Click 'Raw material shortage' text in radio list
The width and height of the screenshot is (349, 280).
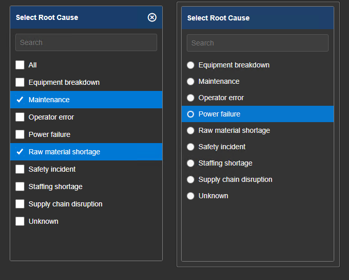click(x=234, y=130)
